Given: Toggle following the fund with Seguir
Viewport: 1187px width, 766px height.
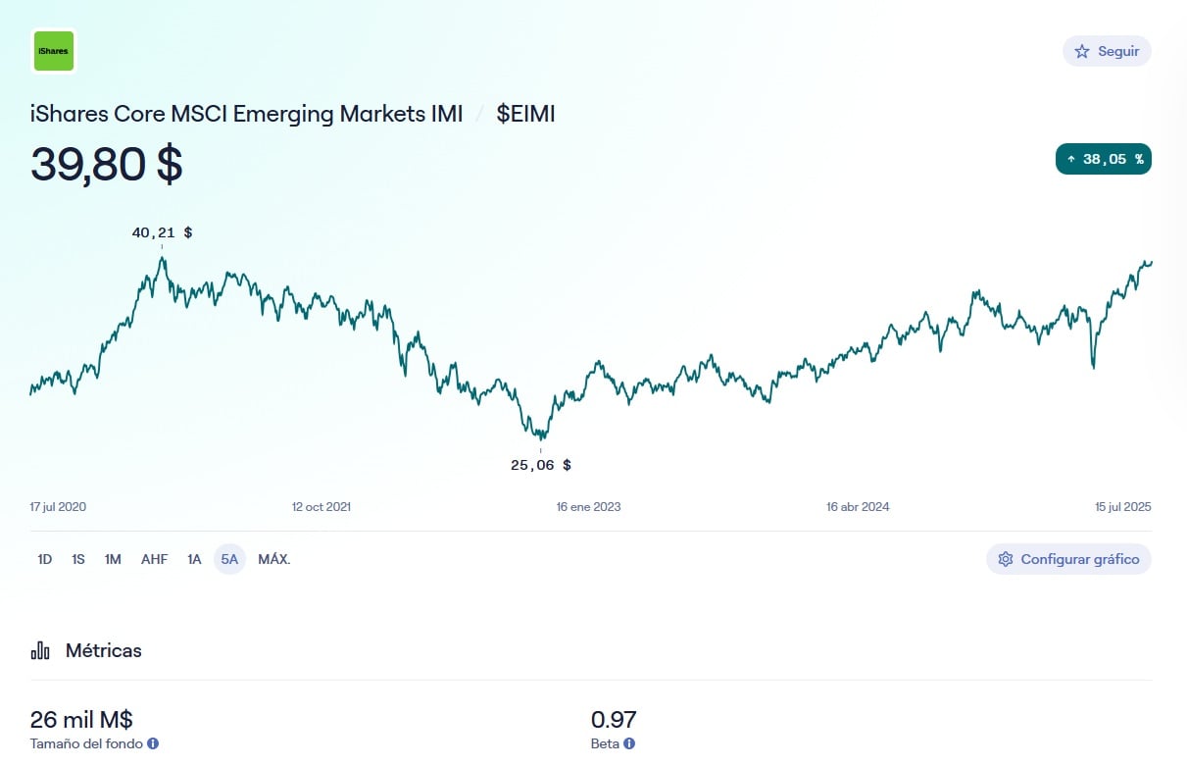Looking at the screenshot, I should (x=1107, y=51).
